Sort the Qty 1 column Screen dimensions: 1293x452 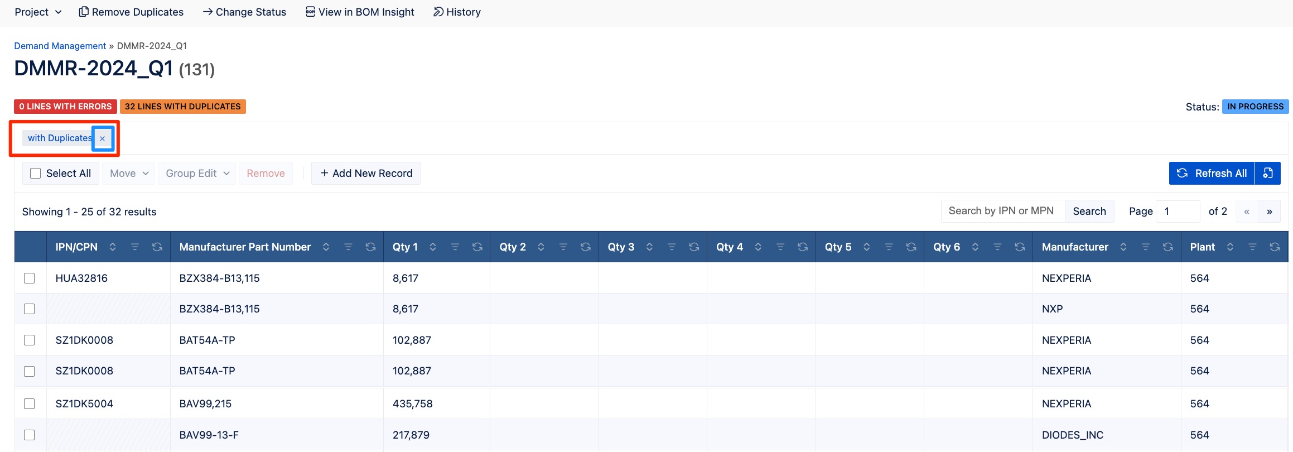click(x=433, y=247)
